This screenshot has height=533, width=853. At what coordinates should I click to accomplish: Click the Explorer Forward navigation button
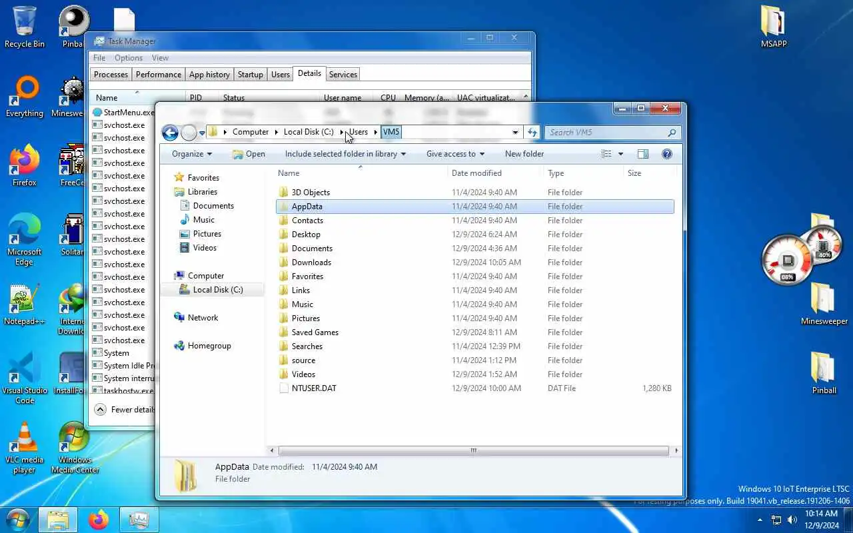pyautogui.click(x=189, y=133)
